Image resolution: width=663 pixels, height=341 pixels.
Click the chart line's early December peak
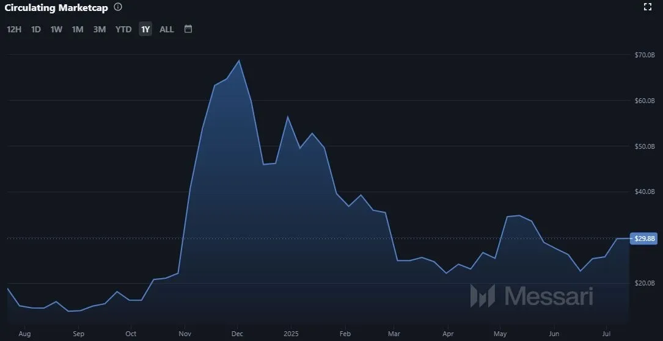pos(240,60)
